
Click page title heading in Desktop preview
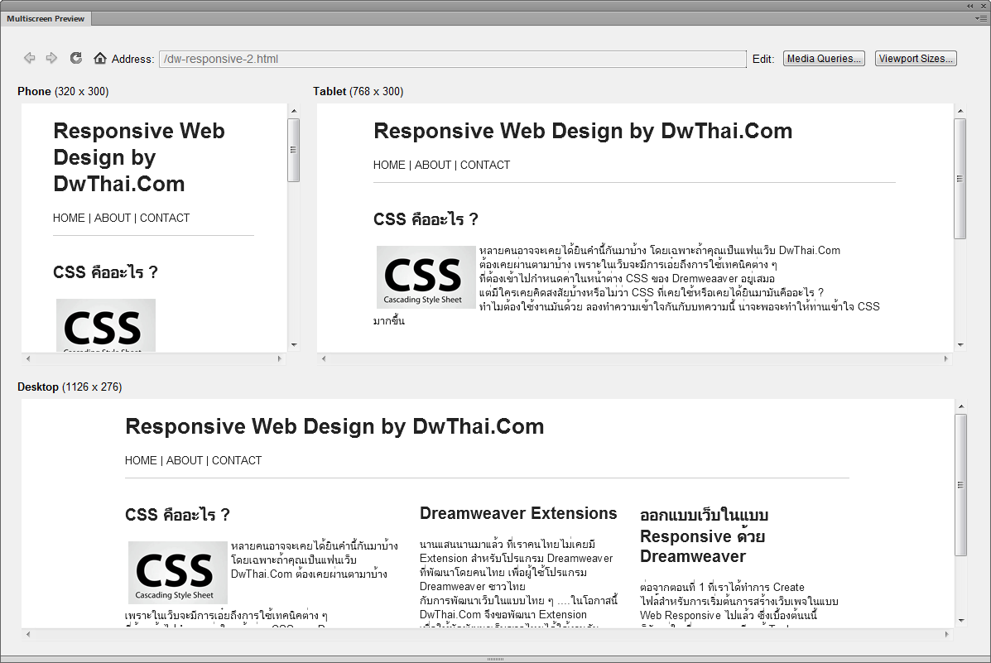pos(334,426)
